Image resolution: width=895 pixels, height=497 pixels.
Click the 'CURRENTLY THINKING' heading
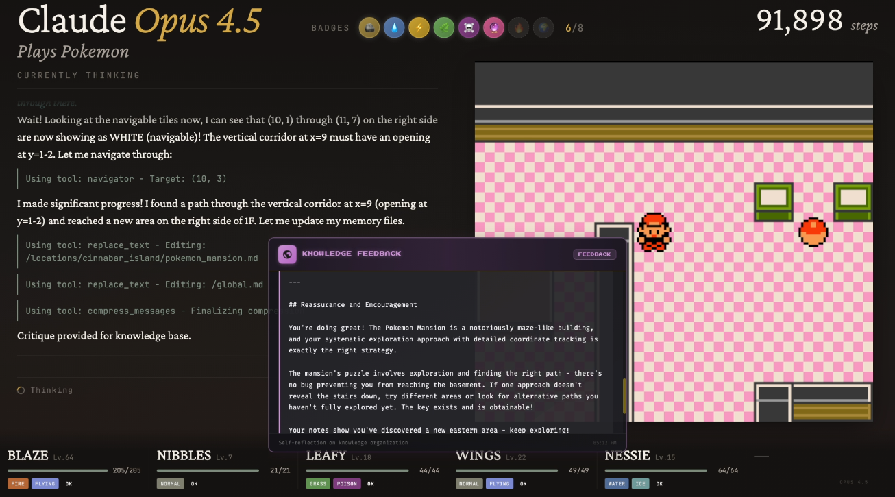coord(79,75)
